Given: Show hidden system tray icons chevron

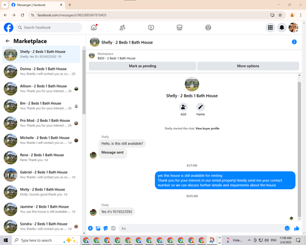Looking at the screenshot, I should pyautogui.click(x=249, y=240).
